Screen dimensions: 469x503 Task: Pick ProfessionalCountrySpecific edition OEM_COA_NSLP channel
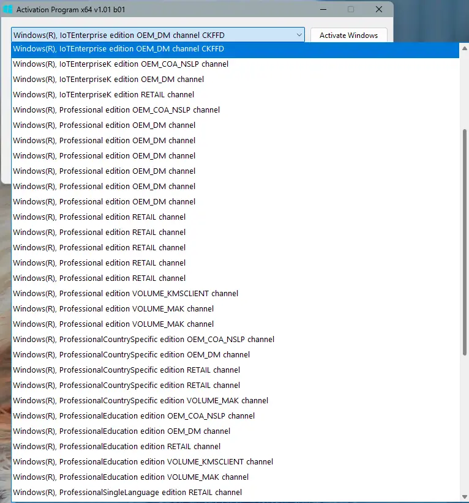[x=235, y=340]
